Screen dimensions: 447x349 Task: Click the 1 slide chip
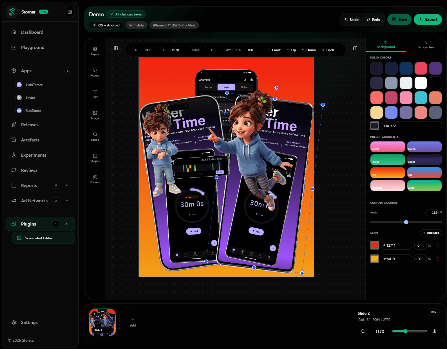[x=137, y=25]
